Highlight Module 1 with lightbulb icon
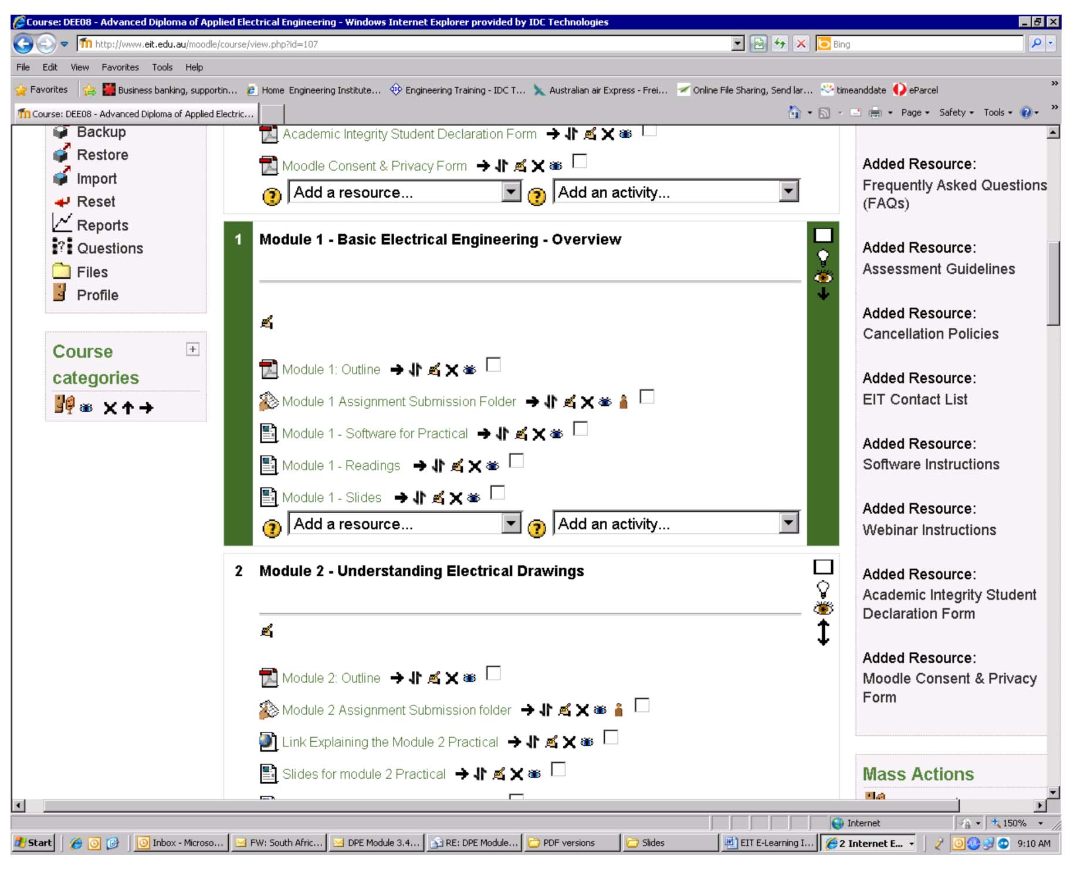1077x869 pixels. 824,256
